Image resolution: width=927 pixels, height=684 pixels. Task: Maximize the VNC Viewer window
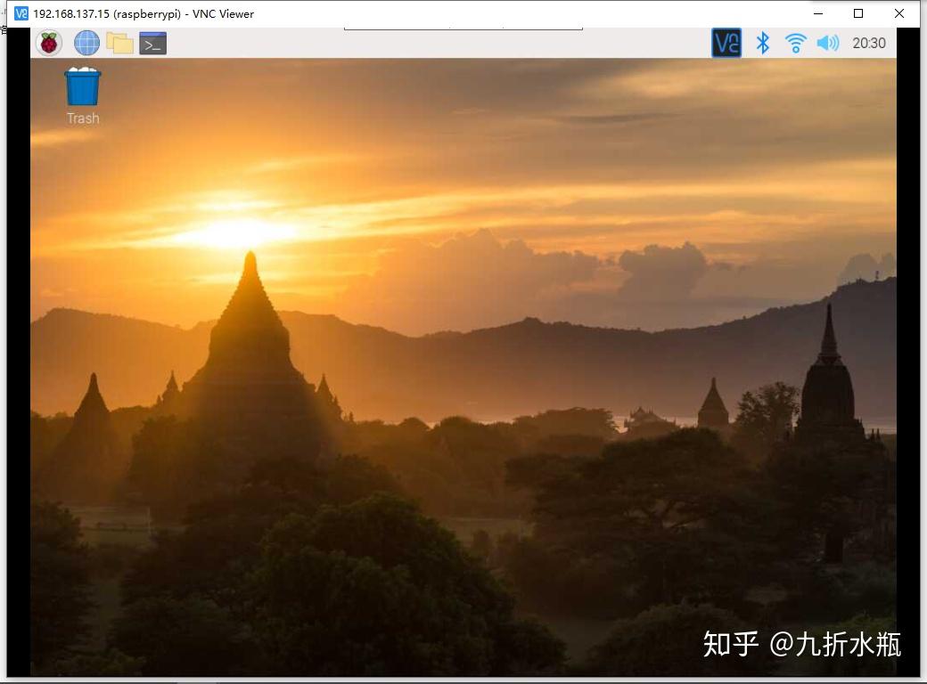[858, 13]
